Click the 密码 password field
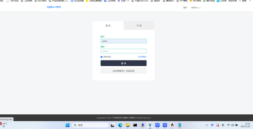Screen dimensions: 253x129 click(x=124, y=51)
